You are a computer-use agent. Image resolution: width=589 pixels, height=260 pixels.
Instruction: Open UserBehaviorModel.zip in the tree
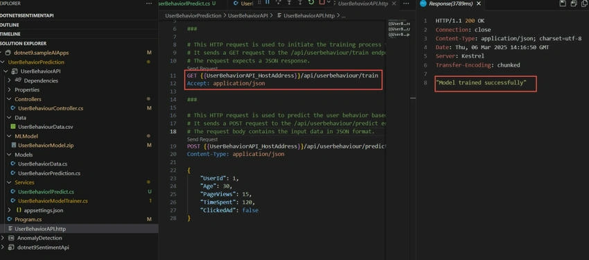pos(45,145)
